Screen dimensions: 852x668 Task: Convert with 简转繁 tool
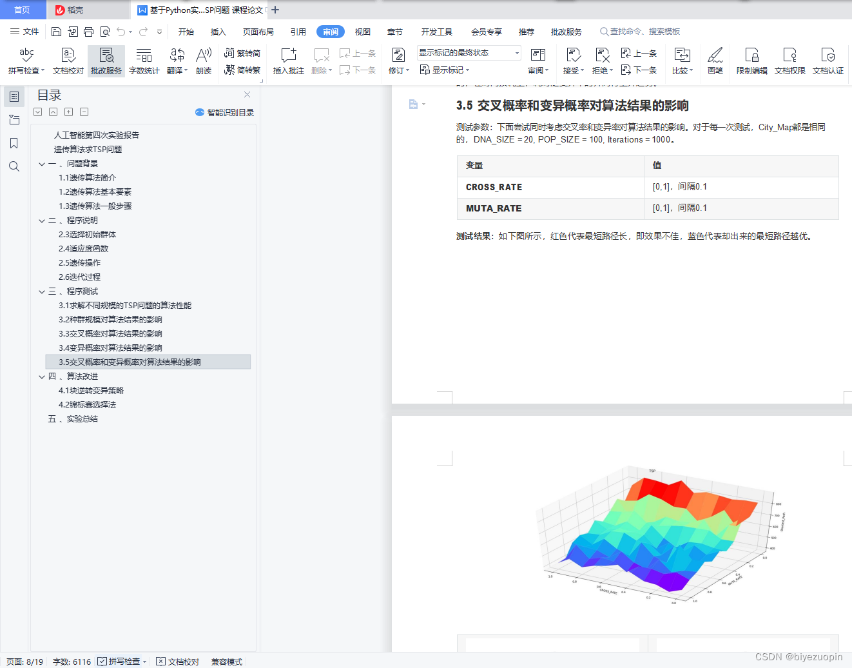coord(242,70)
